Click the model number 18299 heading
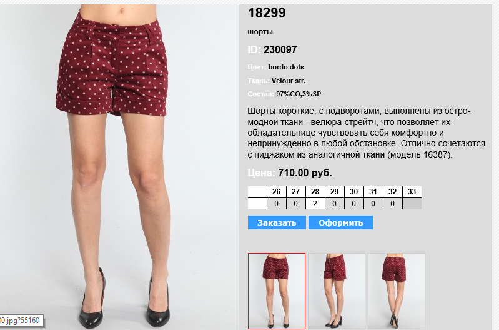The height and width of the screenshot is (330, 499). [x=267, y=12]
